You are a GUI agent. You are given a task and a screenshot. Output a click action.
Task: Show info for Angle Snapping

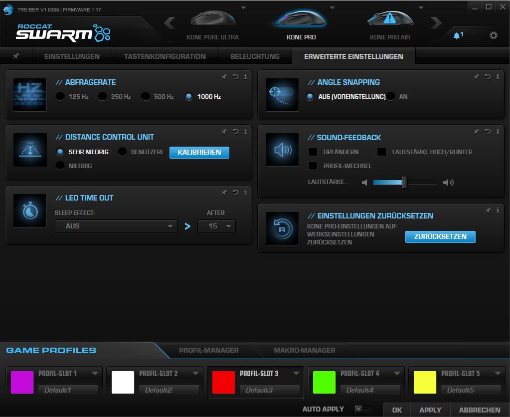(x=498, y=76)
